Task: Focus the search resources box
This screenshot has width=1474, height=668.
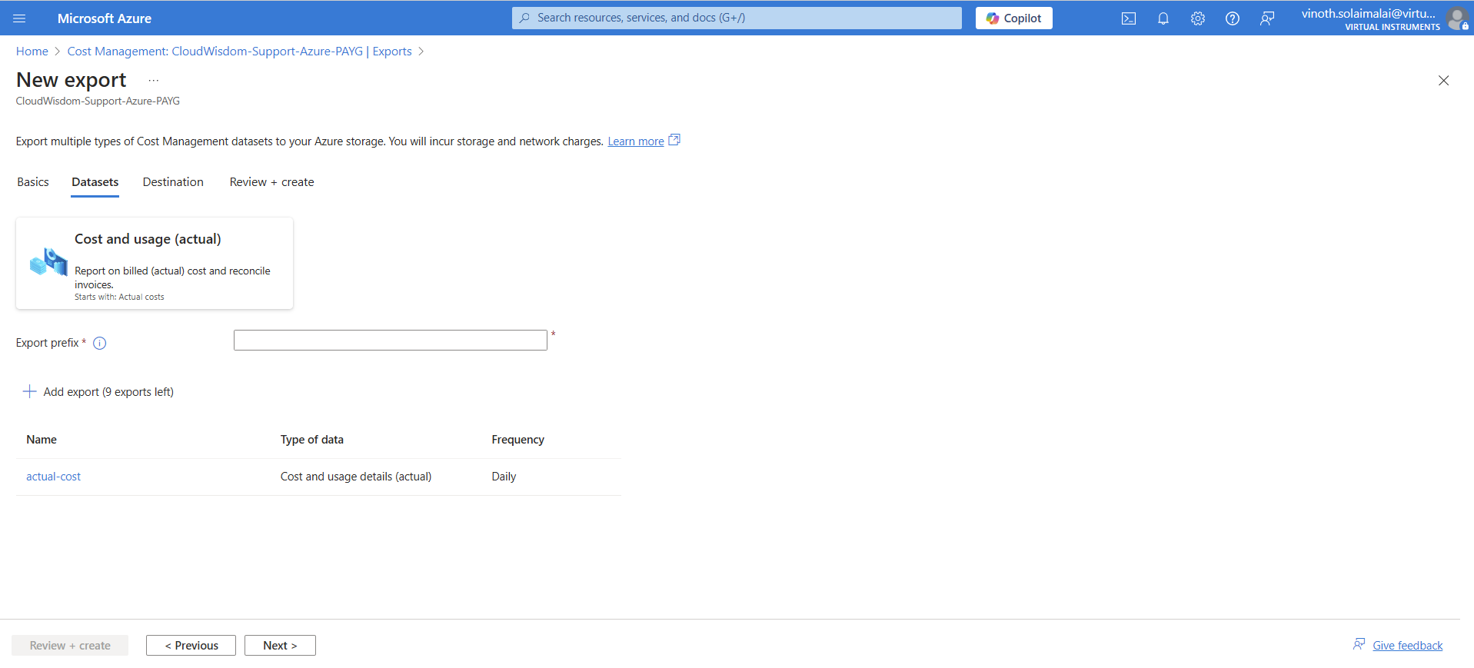Action: tap(737, 18)
